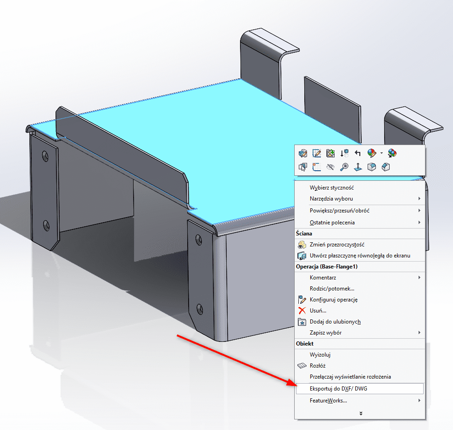Image resolution: width=453 pixels, height=430 pixels.
Task: Select Wybierz styczność from the context menu
Action: [331, 188]
